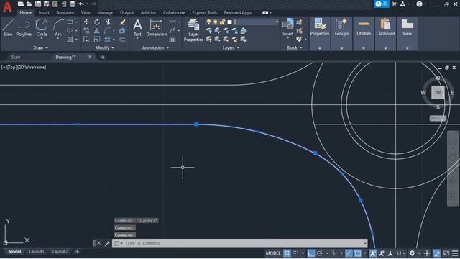Activate the Rectangular Array tool
This screenshot has height=259, width=460.
click(x=108, y=39)
